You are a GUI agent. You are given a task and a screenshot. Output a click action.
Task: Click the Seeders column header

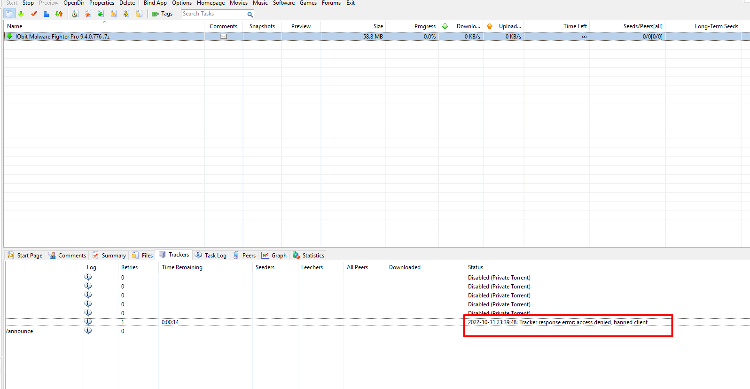(x=265, y=267)
